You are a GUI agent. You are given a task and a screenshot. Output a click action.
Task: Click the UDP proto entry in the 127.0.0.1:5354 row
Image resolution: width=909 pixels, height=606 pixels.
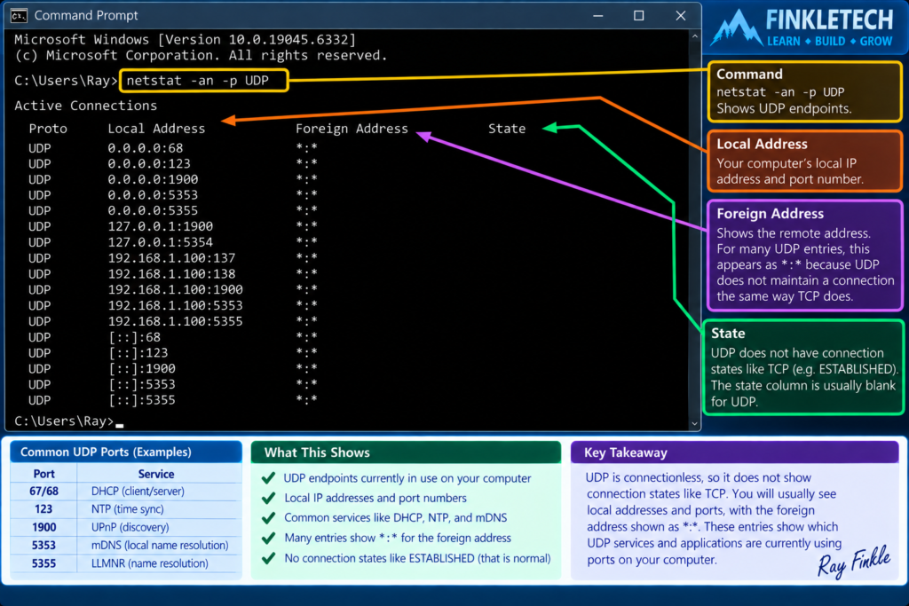tap(39, 242)
